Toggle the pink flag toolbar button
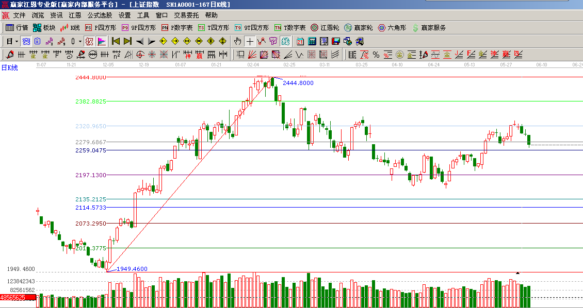The image size is (583, 308). pos(102,41)
